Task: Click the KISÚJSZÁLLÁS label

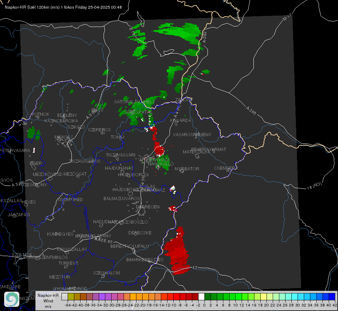Action: [72, 249]
